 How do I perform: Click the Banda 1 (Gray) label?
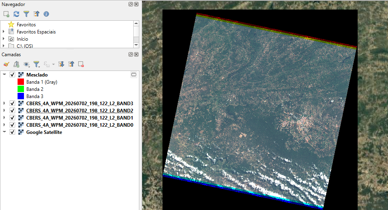click(42, 82)
